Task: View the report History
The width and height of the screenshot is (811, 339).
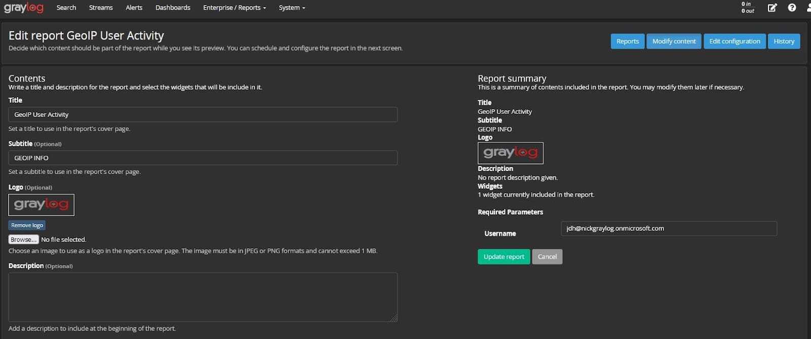Action: 784,41
